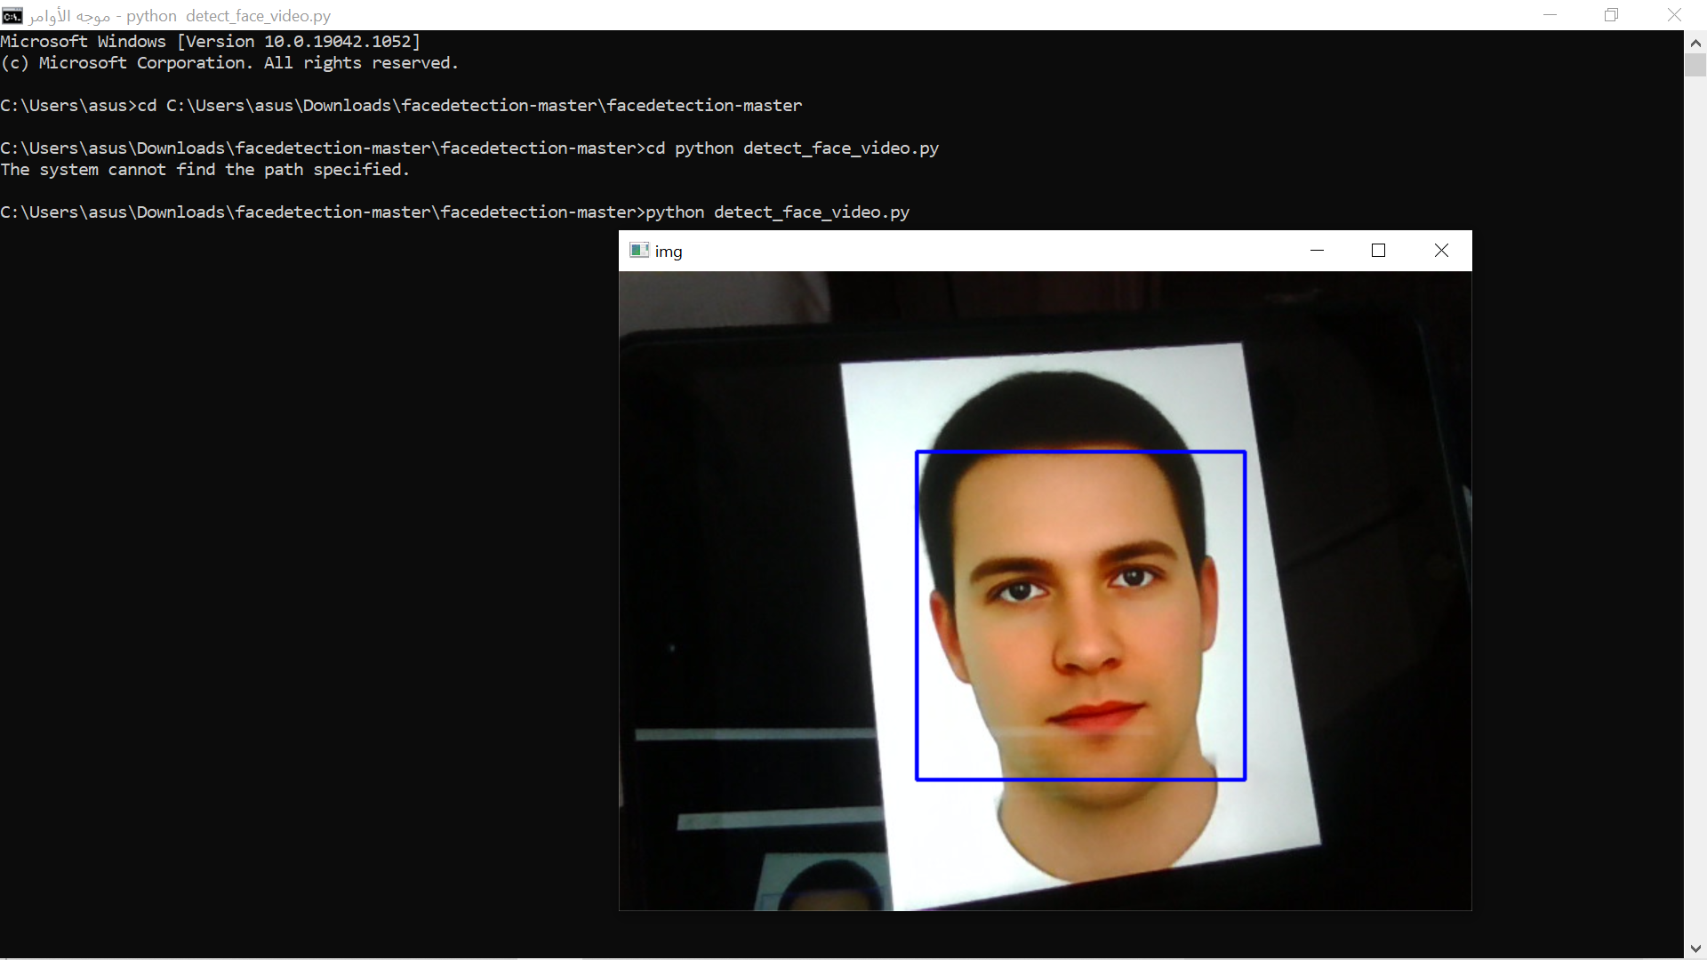Click the minimize icon of the console window

tap(1550, 15)
